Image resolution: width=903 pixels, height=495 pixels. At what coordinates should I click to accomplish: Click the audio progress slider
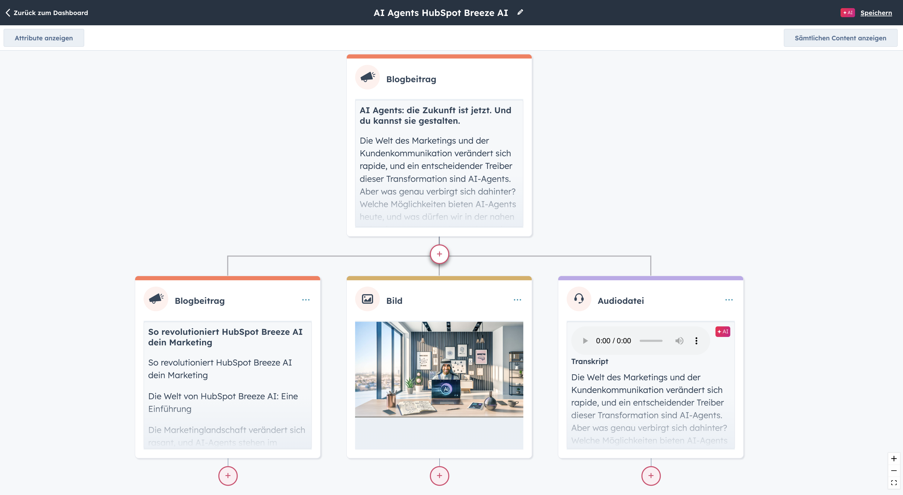(651, 341)
